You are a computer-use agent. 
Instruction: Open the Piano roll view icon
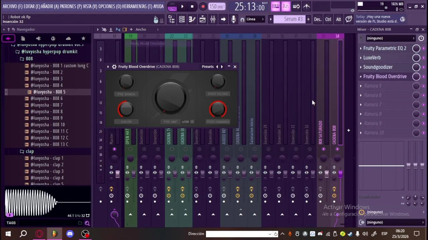pyautogui.click(x=192, y=19)
